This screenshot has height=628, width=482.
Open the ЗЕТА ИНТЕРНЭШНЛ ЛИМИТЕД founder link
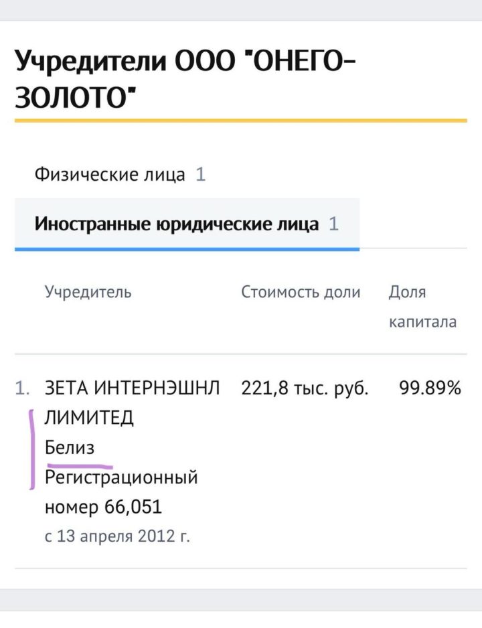(x=131, y=388)
